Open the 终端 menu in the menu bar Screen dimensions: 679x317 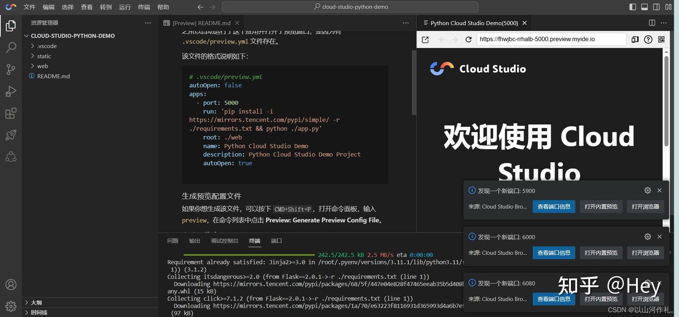(x=143, y=7)
